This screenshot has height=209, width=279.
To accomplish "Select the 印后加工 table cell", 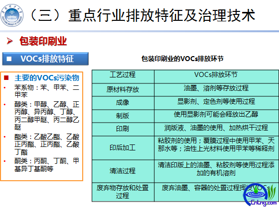I will [123, 148].
